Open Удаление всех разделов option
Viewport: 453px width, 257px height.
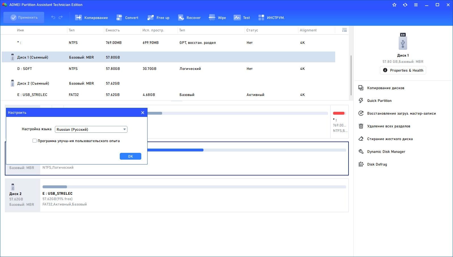(389, 126)
